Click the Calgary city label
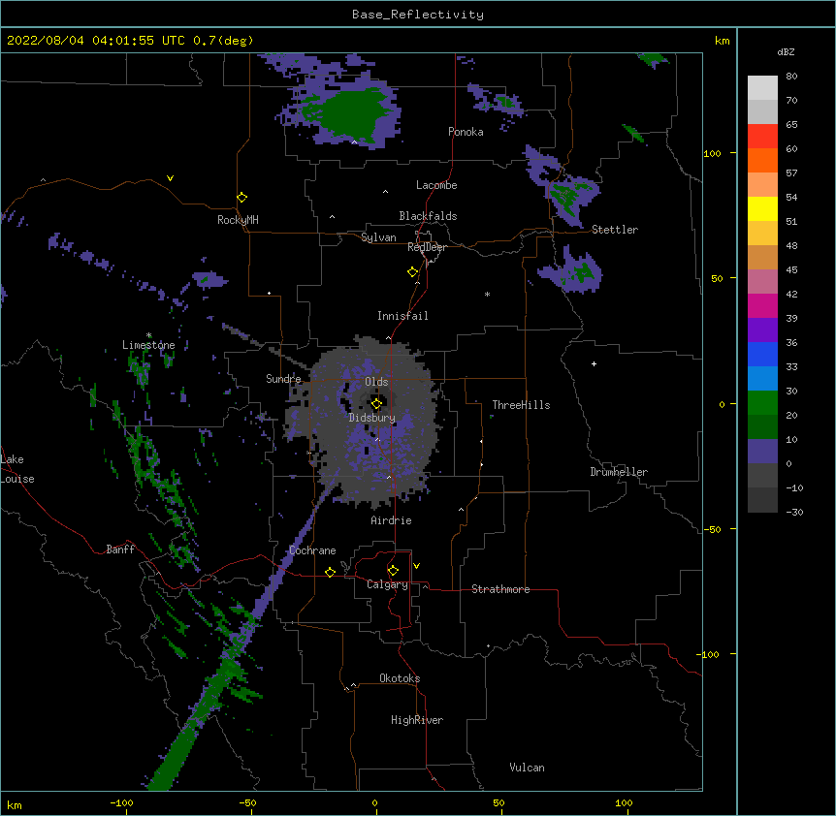Screen dimensions: 836x816 pos(387,584)
